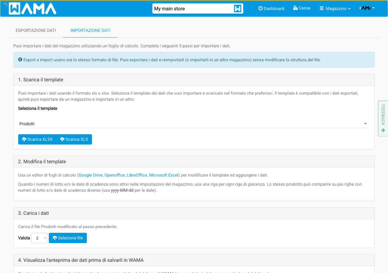
Task: Open the Prodotti template dropdown
Action: point(194,124)
